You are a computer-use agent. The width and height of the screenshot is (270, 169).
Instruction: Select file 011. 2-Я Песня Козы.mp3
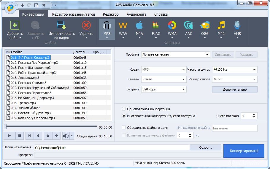30,58
